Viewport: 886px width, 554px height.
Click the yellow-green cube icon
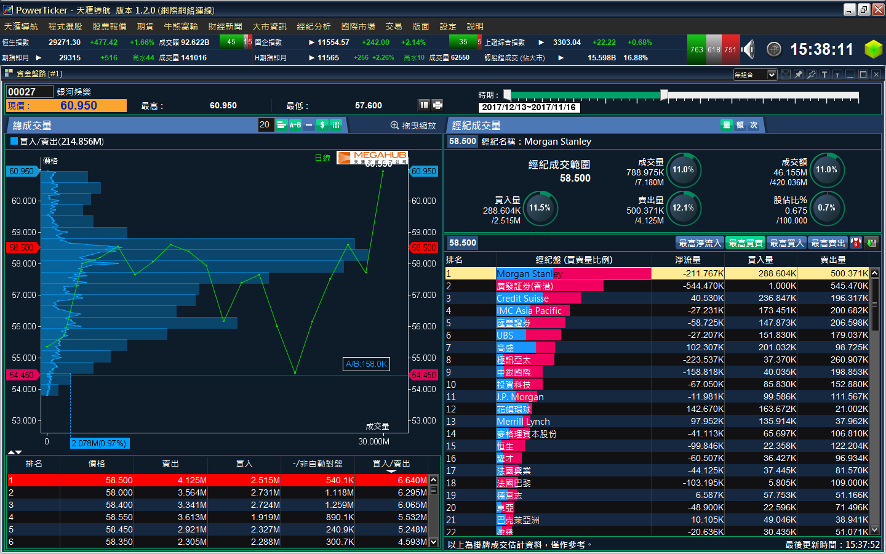click(873, 49)
